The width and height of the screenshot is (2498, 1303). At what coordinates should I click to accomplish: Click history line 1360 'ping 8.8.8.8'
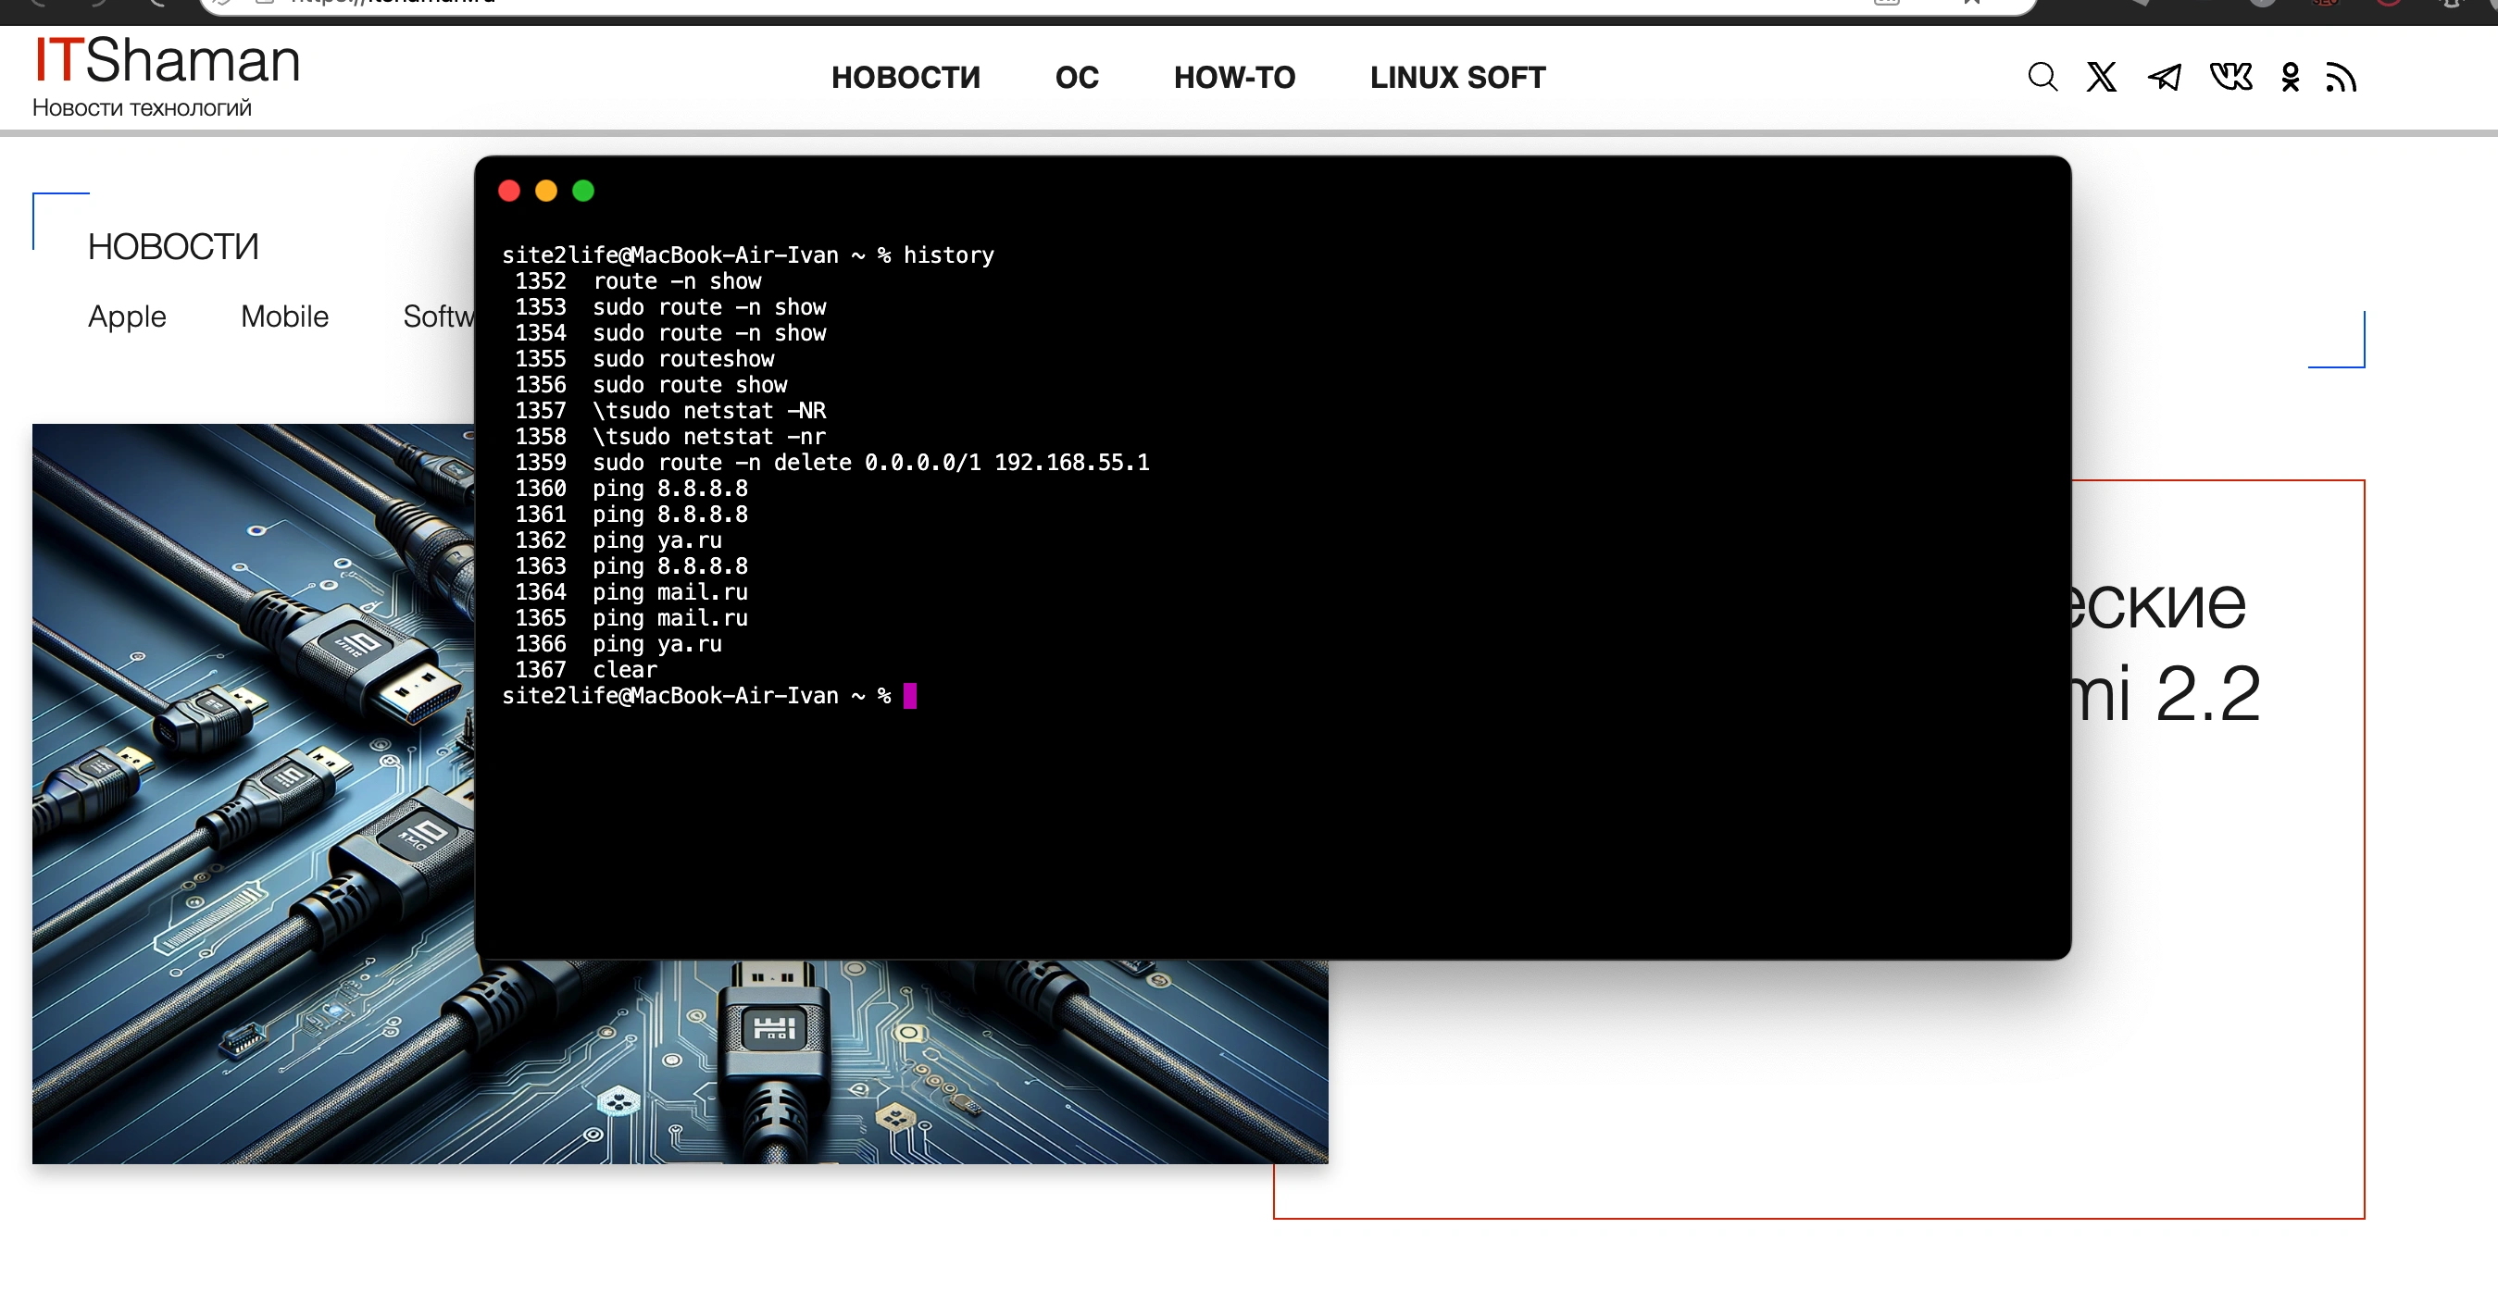[x=631, y=489]
